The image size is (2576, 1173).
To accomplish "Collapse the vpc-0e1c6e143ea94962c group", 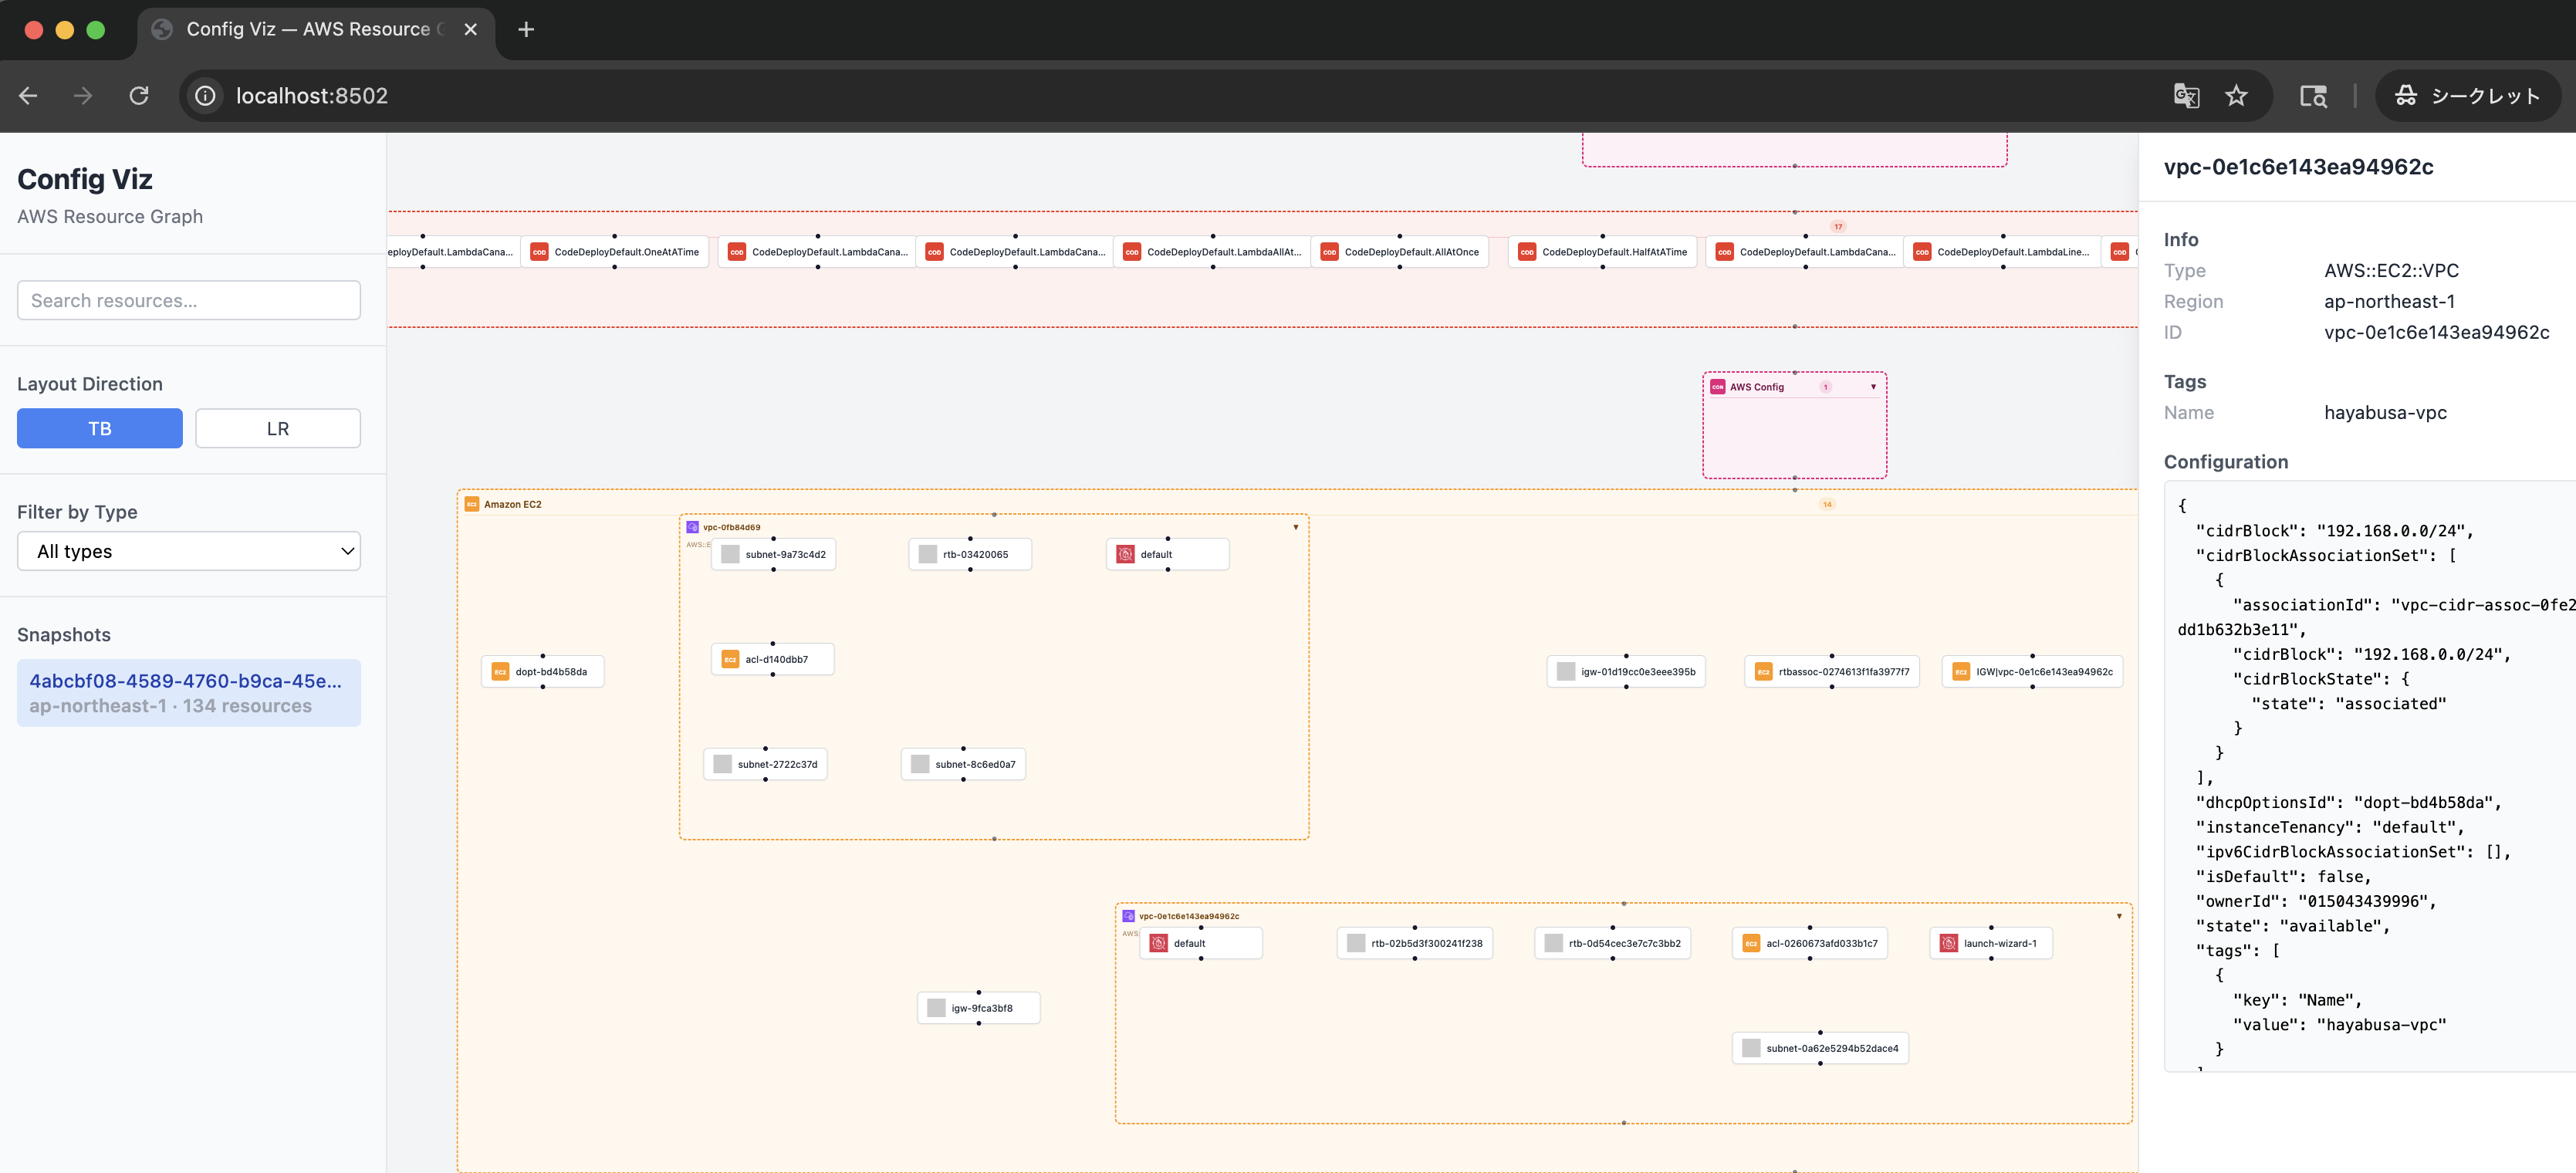I will point(2119,916).
